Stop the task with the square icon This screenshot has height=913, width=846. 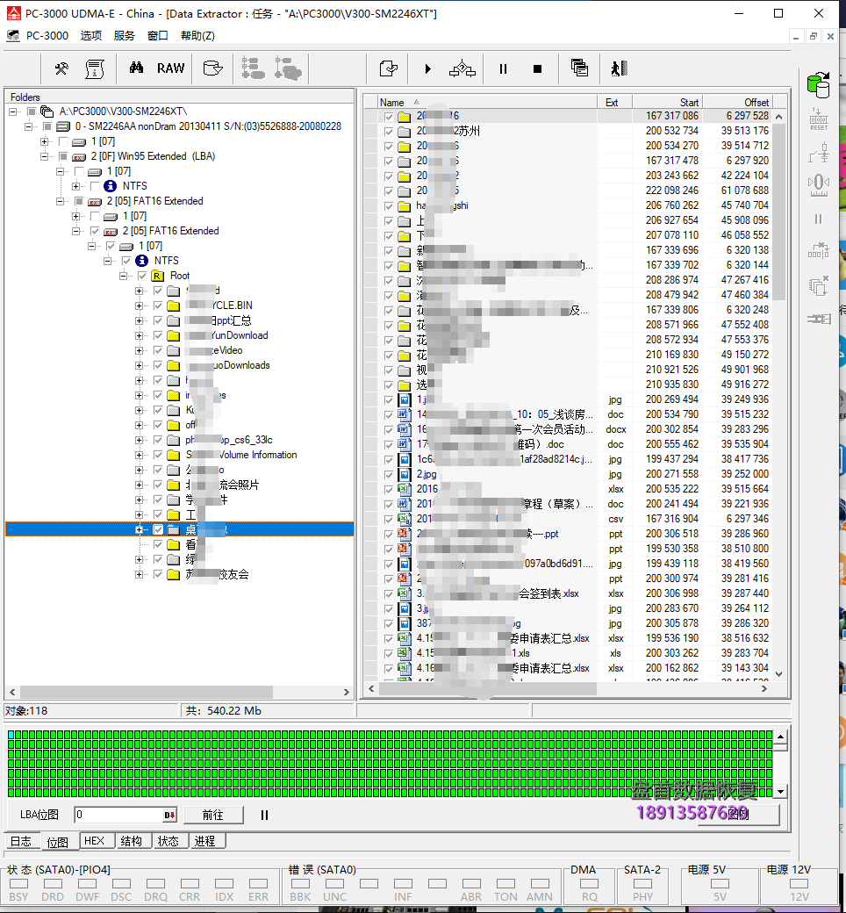click(538, 68)
